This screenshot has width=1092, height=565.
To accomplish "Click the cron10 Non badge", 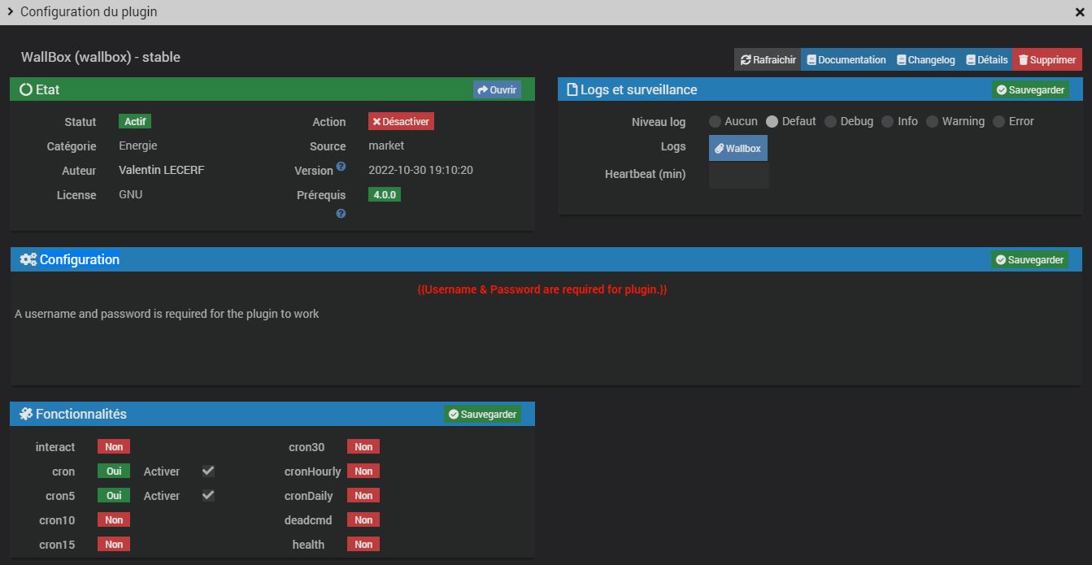I will pyautogui.click(x=114, y=519).
